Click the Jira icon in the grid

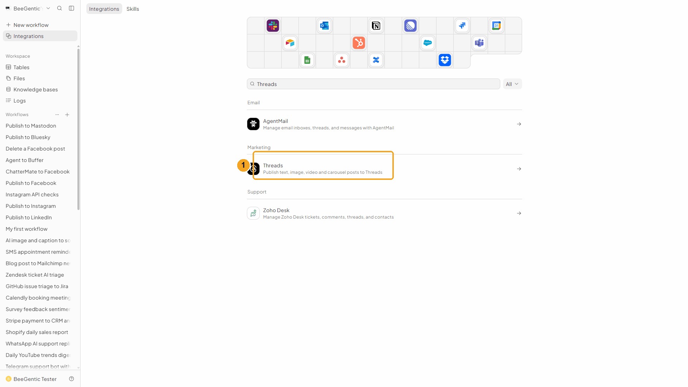click(462, 26)
